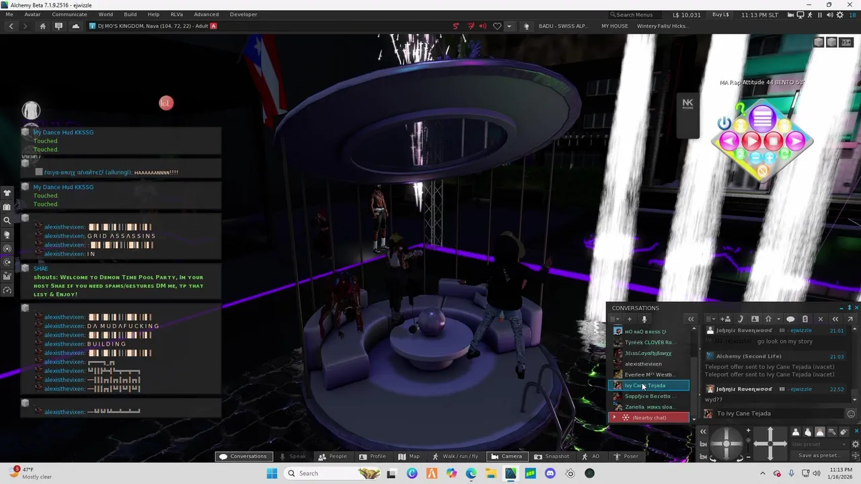Open chat view options dropdown
The height and width of the screenshot is (484, 861).
pyautogui.click(x=711, y=319)
